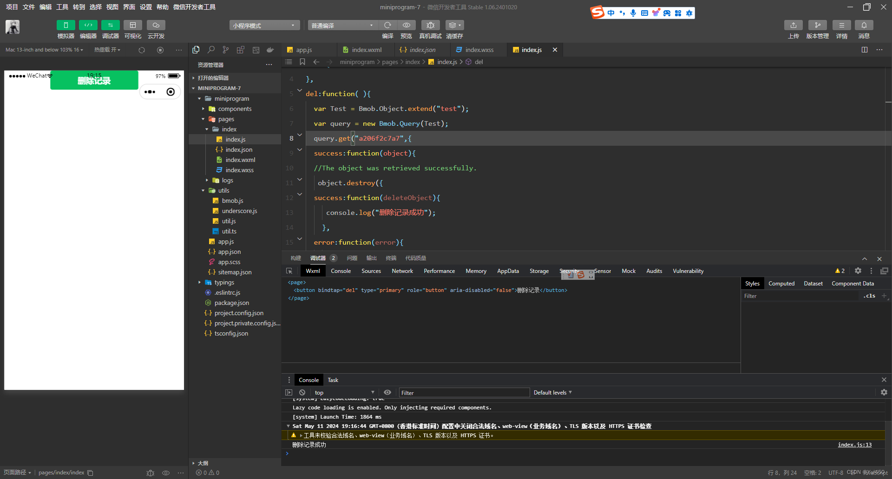Switch to the index.wxml tab
Image resolution: width=892 pixels, height=479 pixels.
coord(367,50)
